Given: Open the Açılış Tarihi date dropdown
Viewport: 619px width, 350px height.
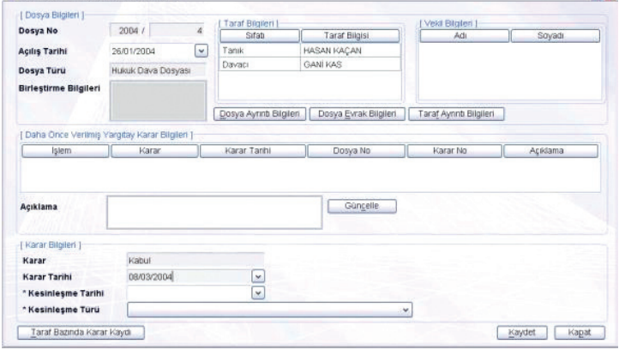Looking at the screenshot, I should [x=201, y=51].
